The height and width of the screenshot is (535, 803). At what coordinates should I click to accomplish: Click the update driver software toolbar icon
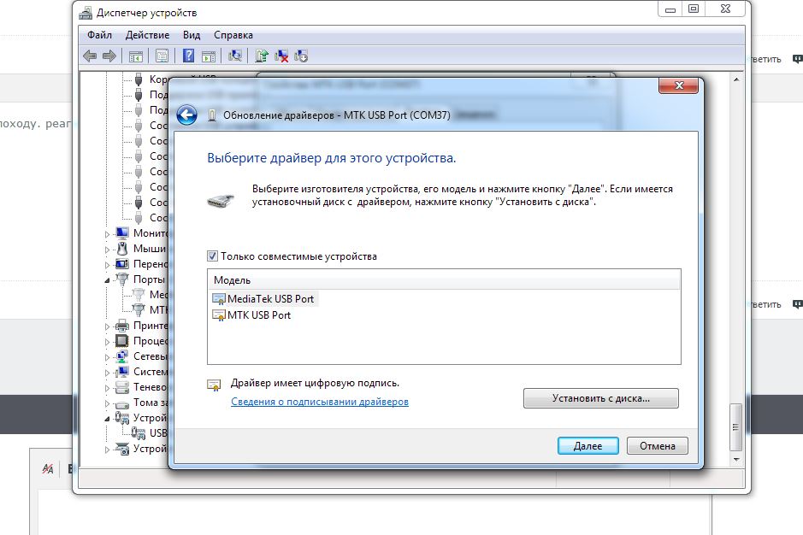coord(262,56)
